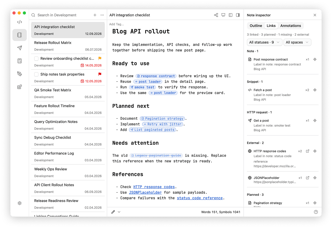332x228 pixels.
Task: Expand the edit mode chevron dropdown
Action: (x=119, y=212)
